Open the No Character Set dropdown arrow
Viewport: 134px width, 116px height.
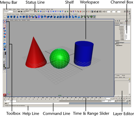coord(116,101)
